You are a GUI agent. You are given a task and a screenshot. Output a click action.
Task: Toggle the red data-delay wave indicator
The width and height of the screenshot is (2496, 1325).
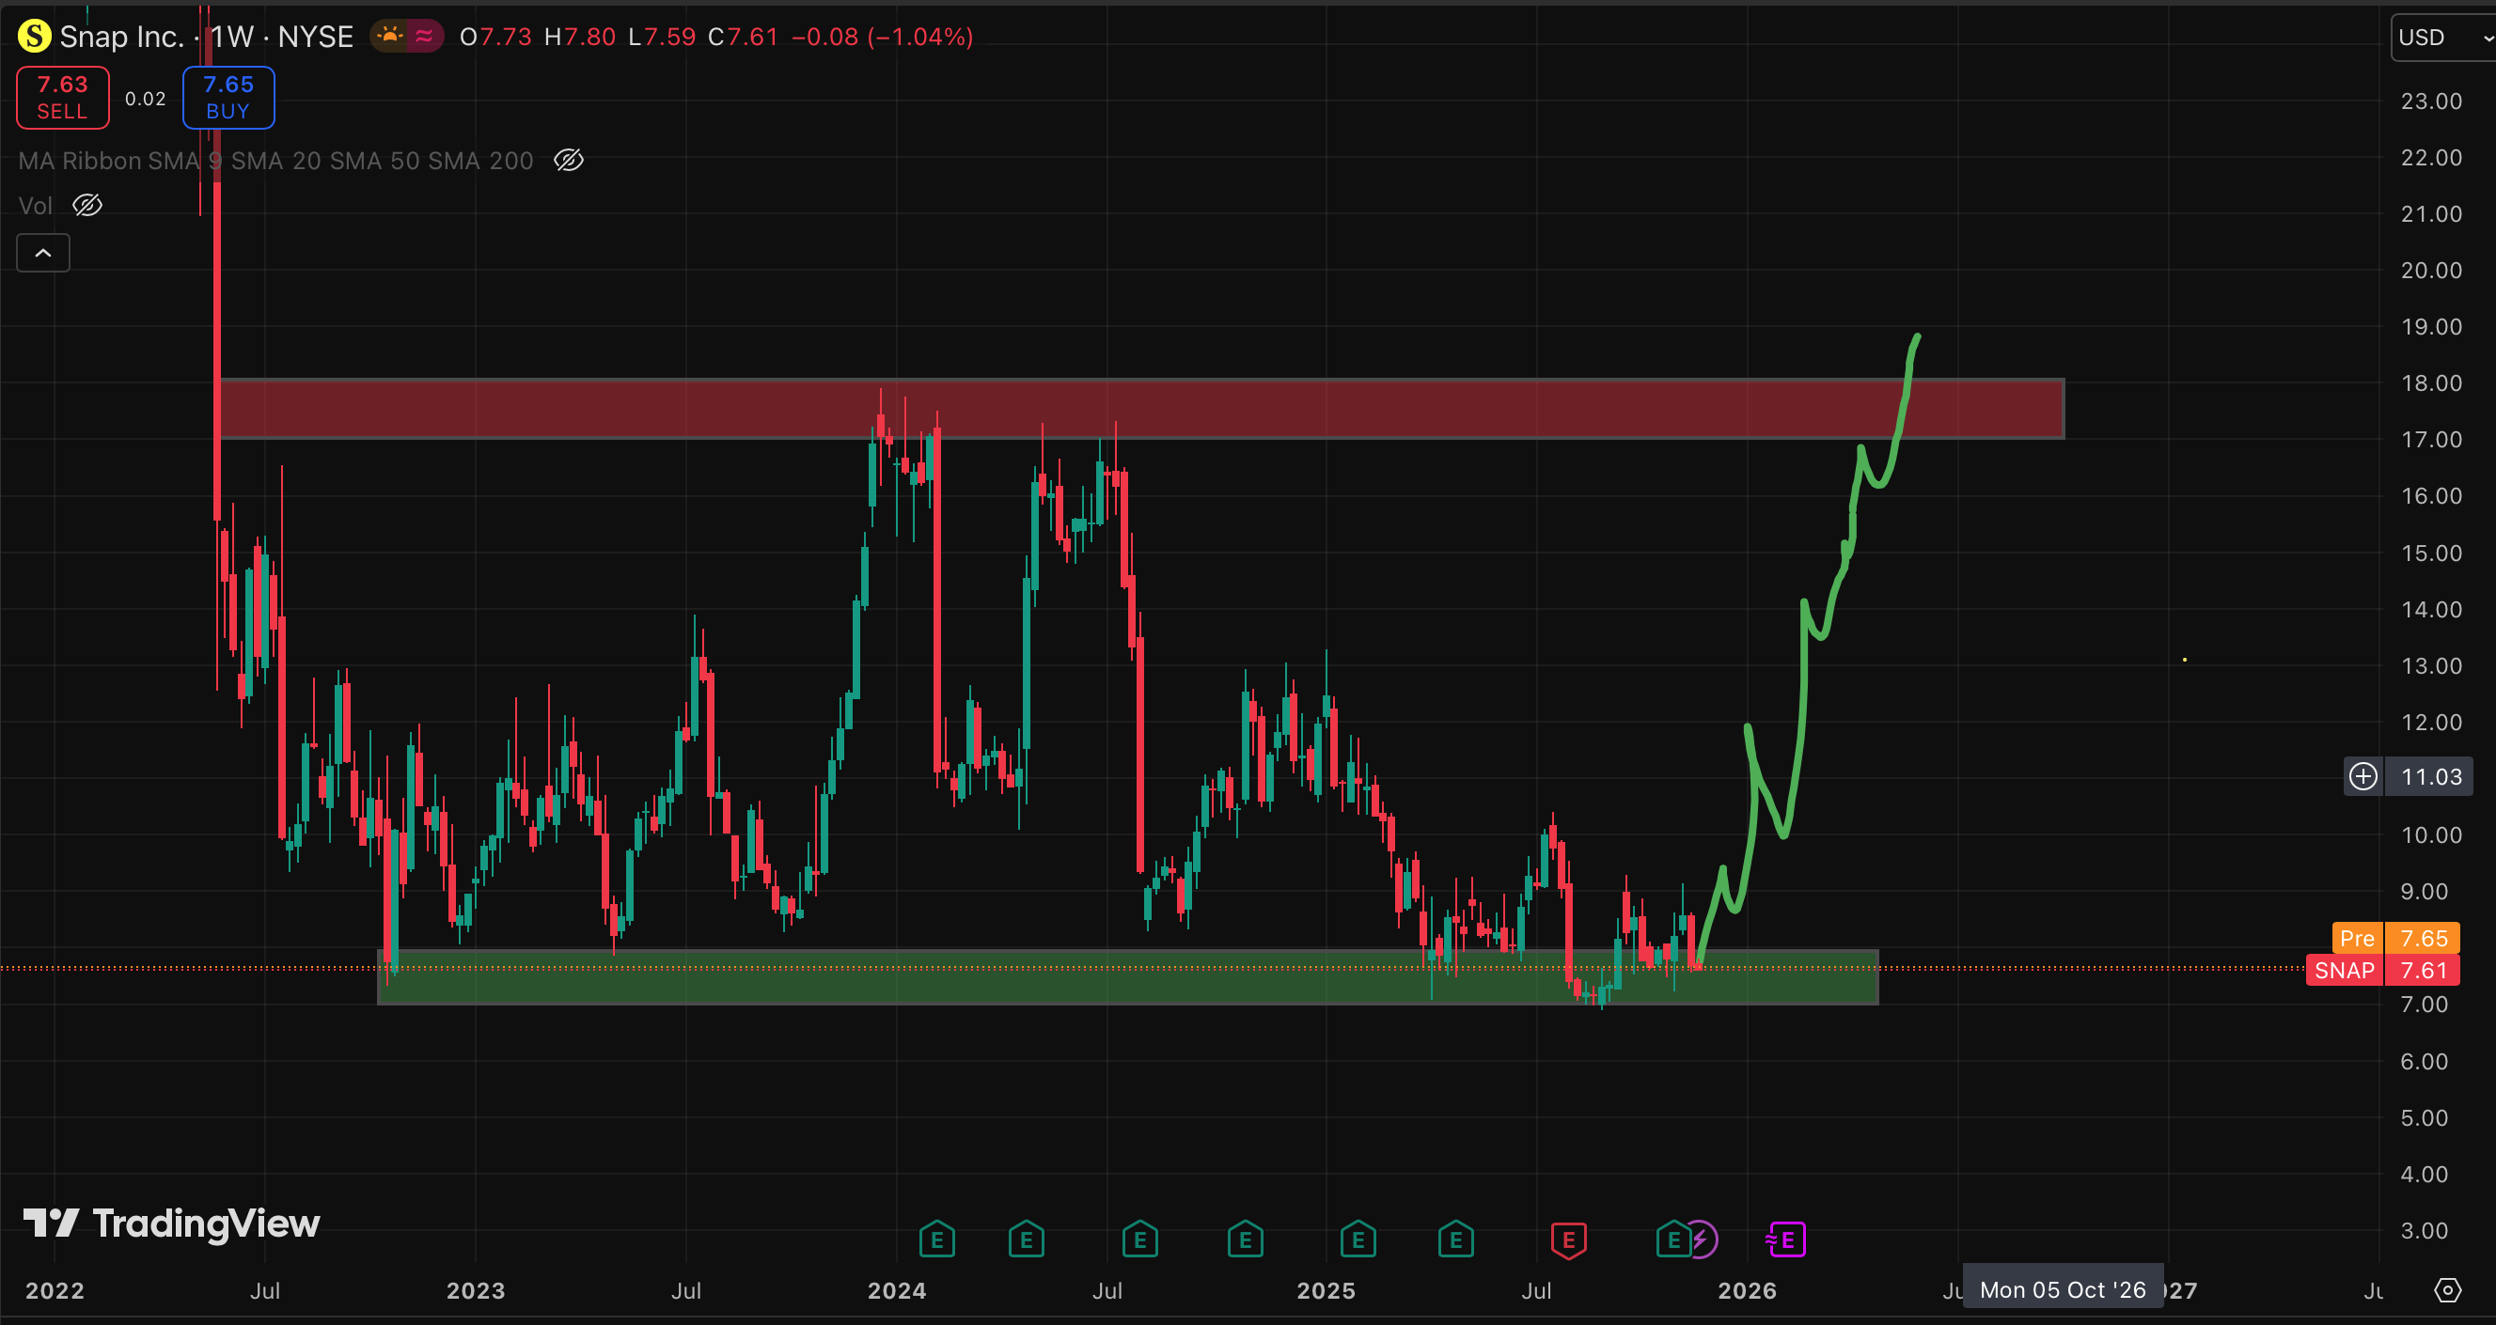[x=424, y=37]
